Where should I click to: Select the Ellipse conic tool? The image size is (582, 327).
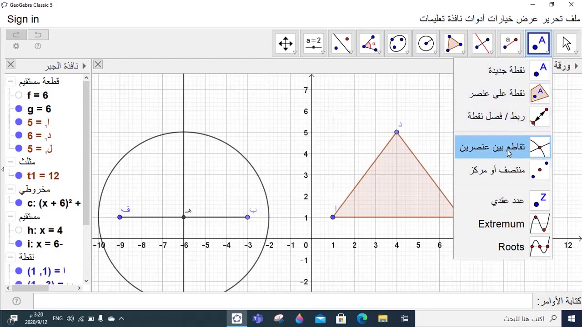coord(398,44)
